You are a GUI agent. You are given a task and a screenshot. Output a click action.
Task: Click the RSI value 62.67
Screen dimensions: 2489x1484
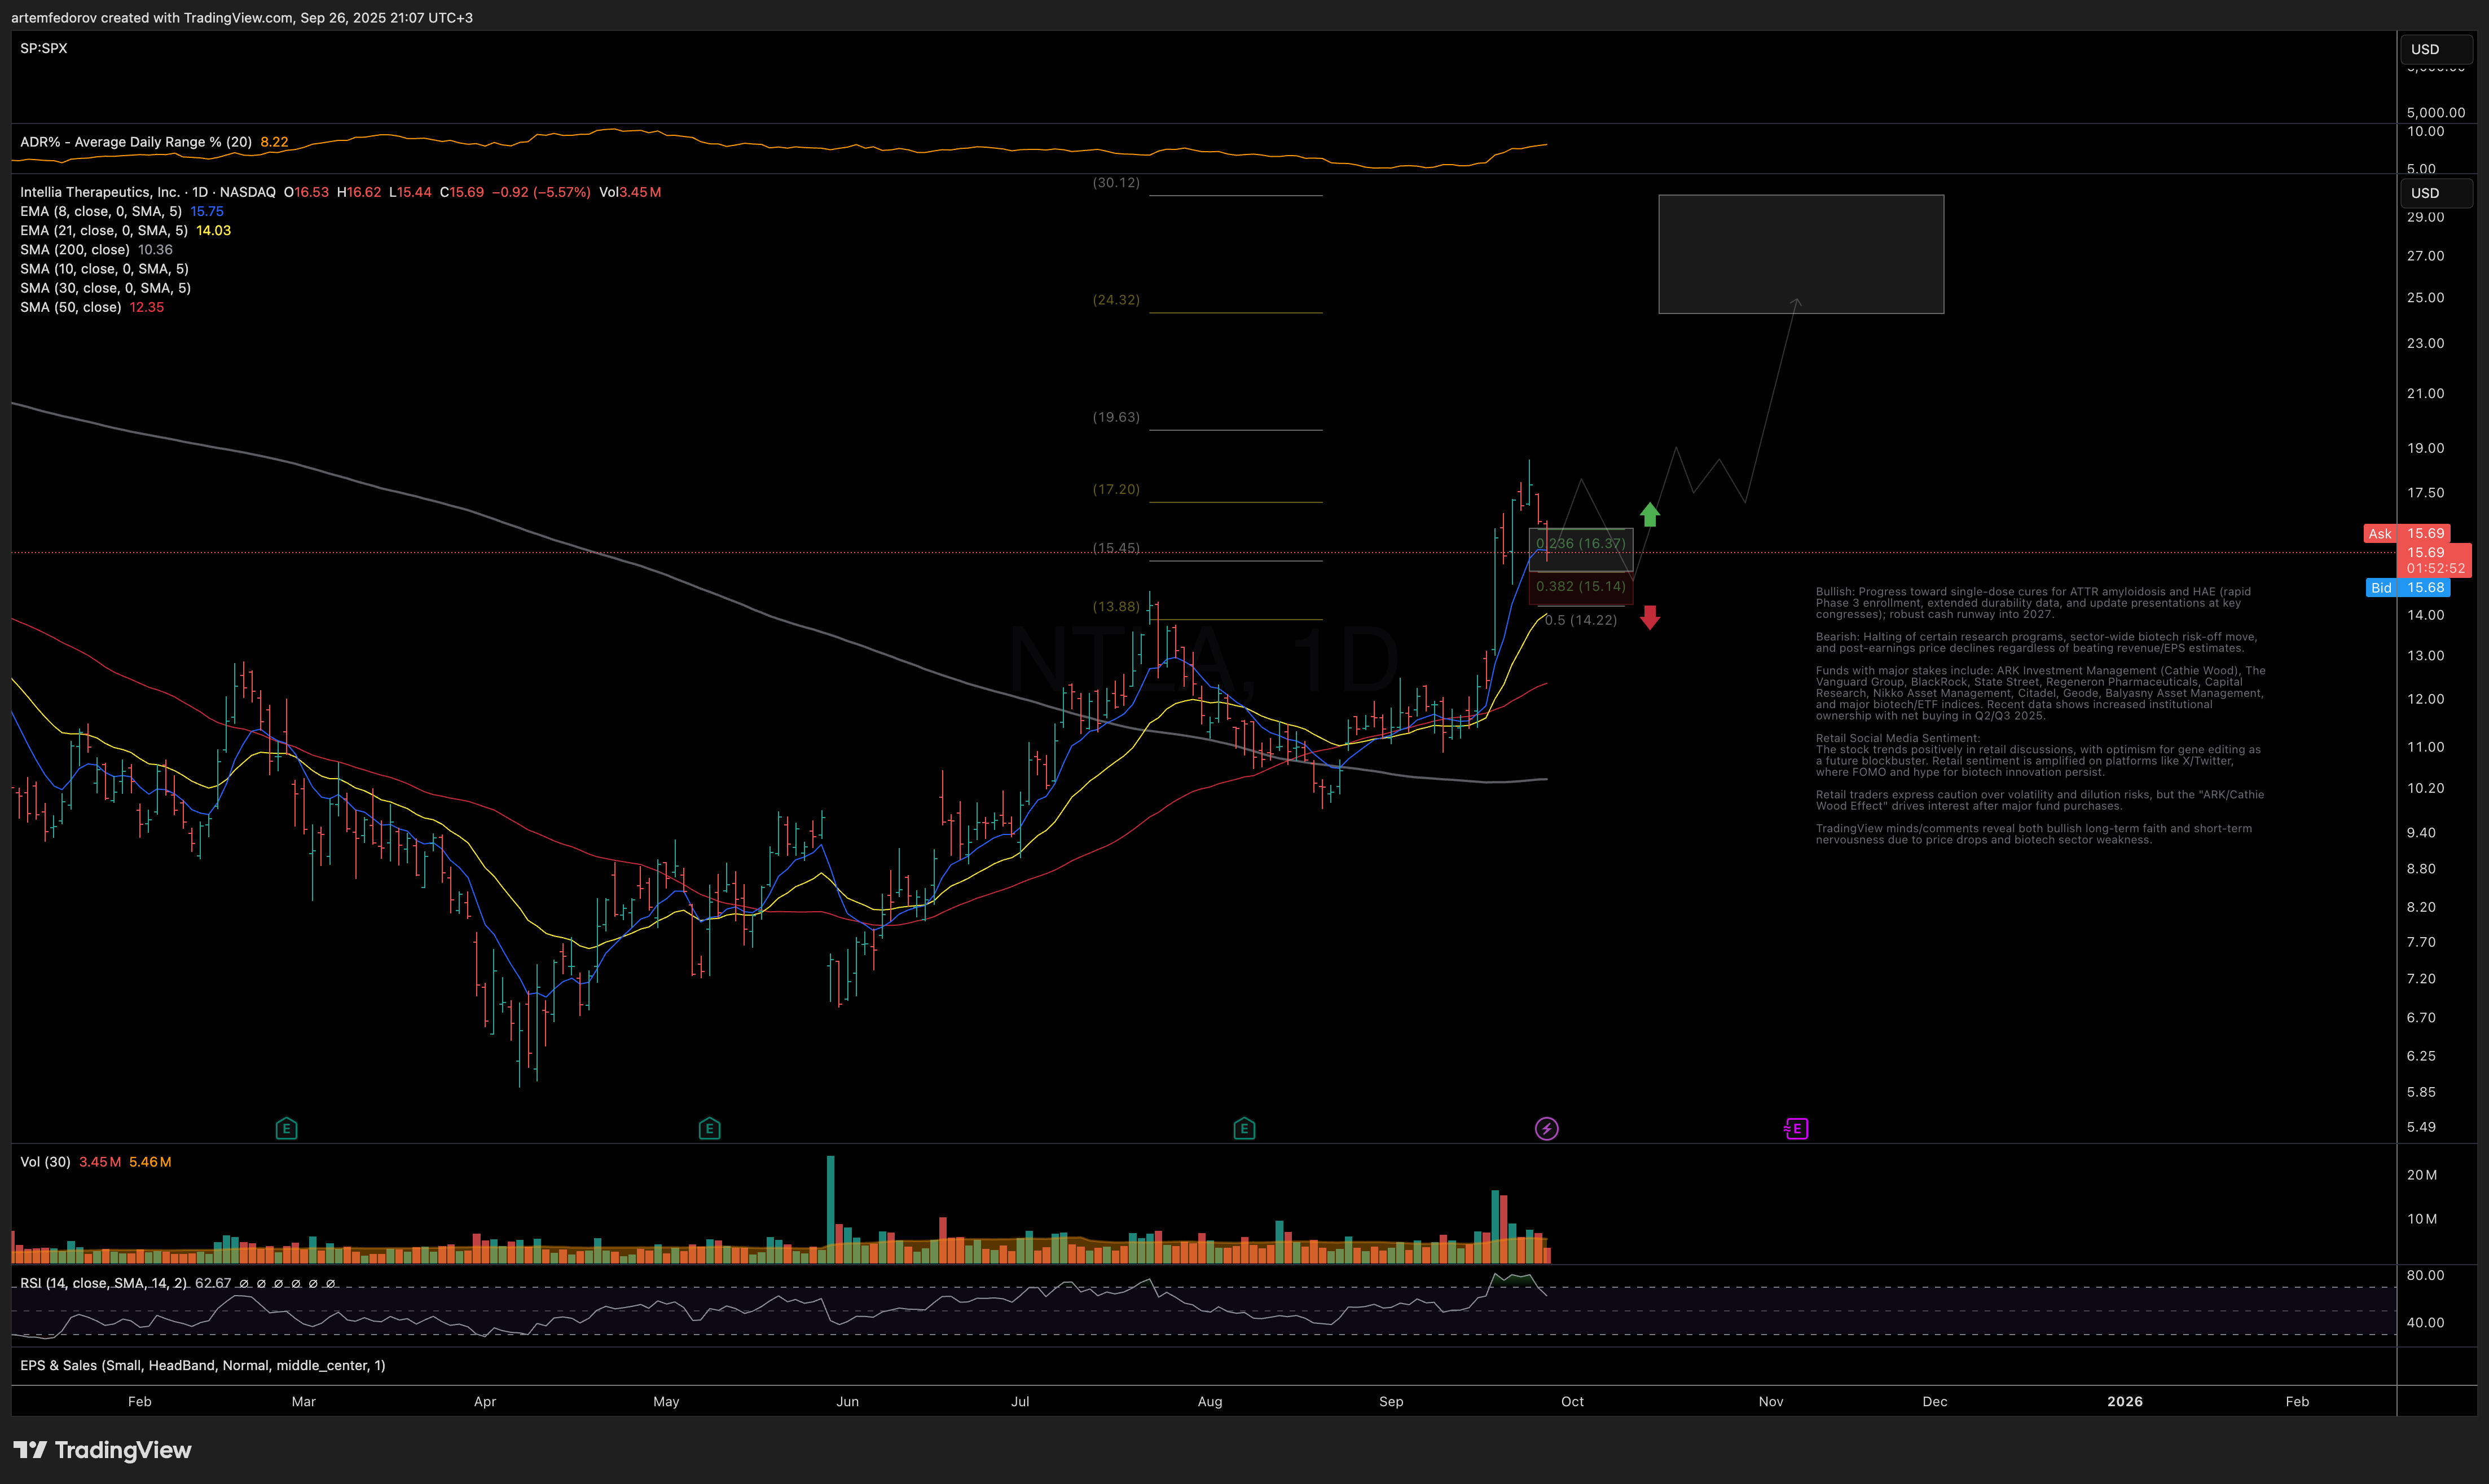(213, 1283)
